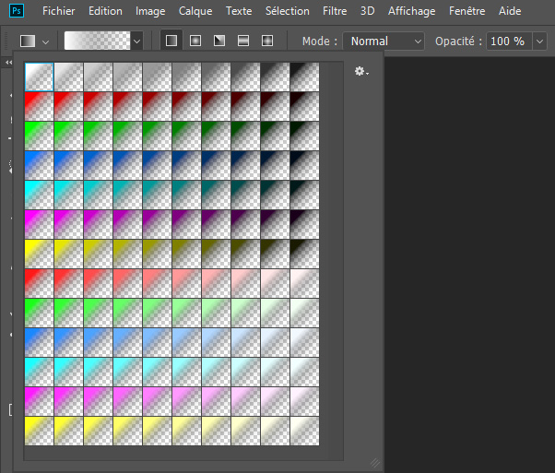Collapse the gradient picker dropdown arrow
This screenshot has width=555, height=473.
coord(137,41)
